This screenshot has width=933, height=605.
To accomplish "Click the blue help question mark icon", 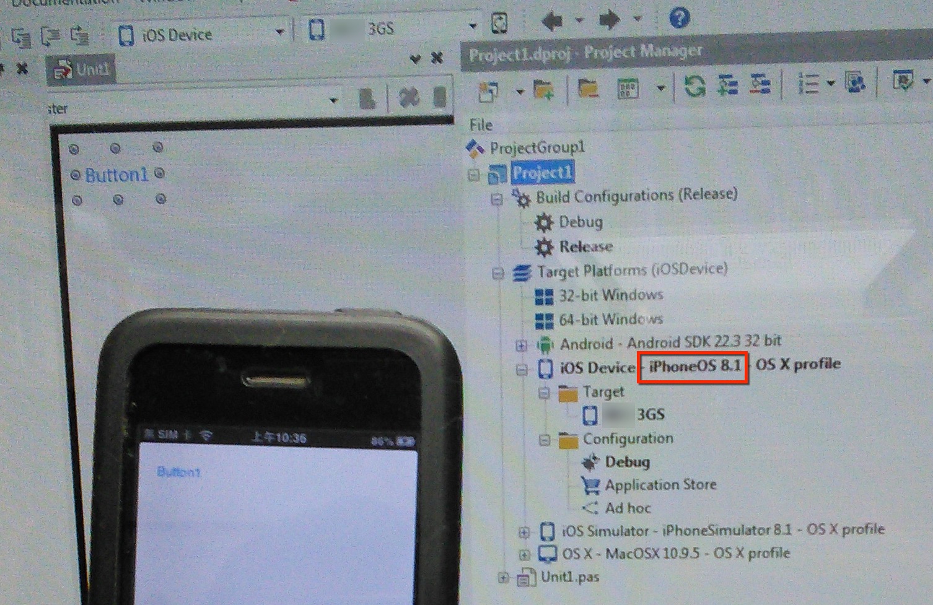I will [x=679, y=18].
